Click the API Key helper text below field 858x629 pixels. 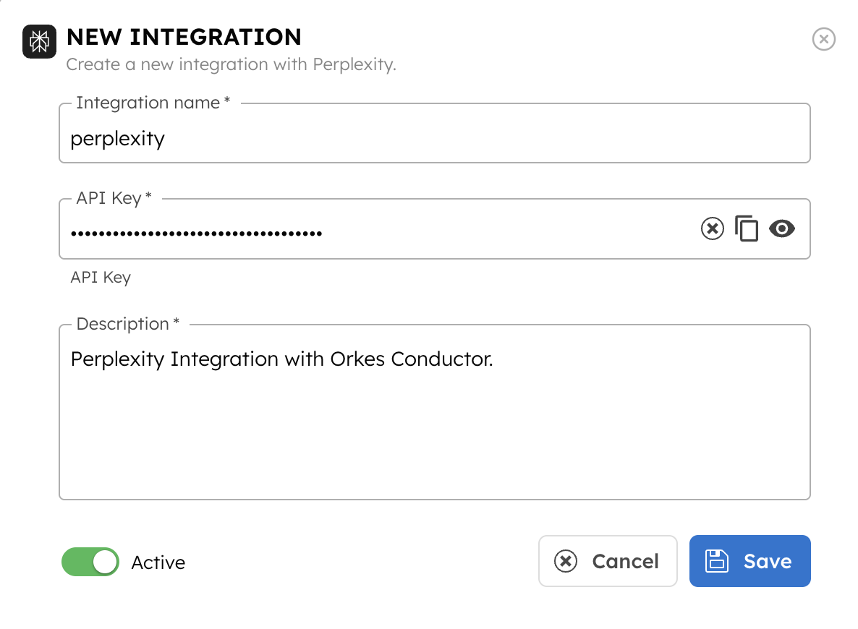click(101, 277)
